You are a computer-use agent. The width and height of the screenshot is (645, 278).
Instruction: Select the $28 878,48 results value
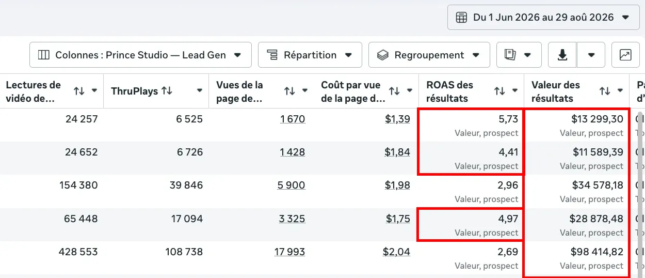click(x=596, y=219)
